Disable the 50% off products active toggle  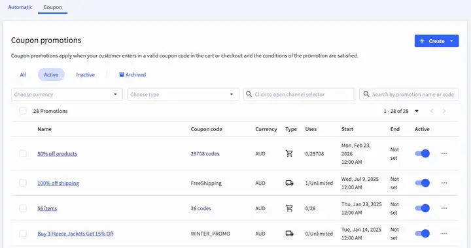tap(423, 153)
